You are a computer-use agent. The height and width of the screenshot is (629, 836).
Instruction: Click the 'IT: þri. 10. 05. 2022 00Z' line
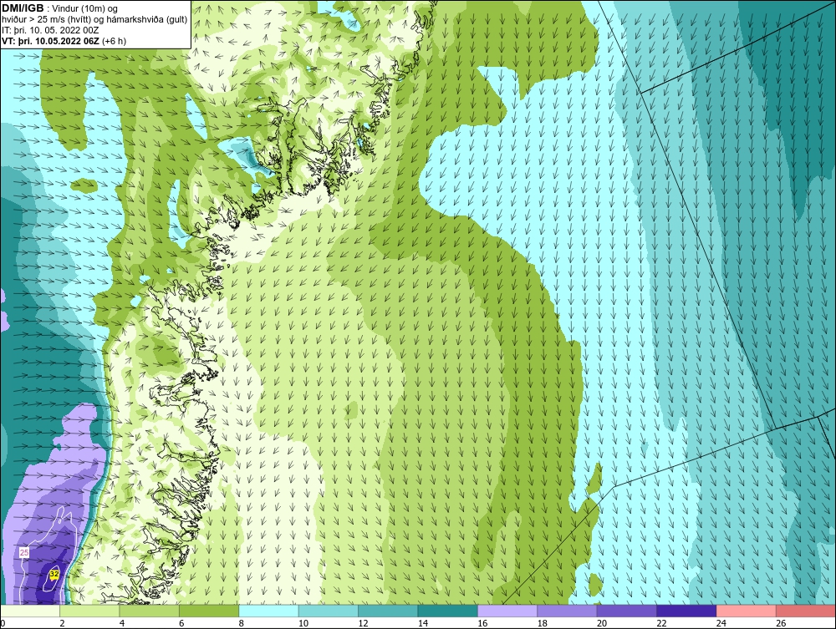50,30
